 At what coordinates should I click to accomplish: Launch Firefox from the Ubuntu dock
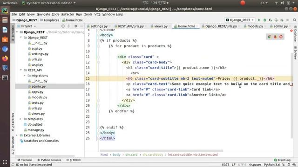[5, 58]
